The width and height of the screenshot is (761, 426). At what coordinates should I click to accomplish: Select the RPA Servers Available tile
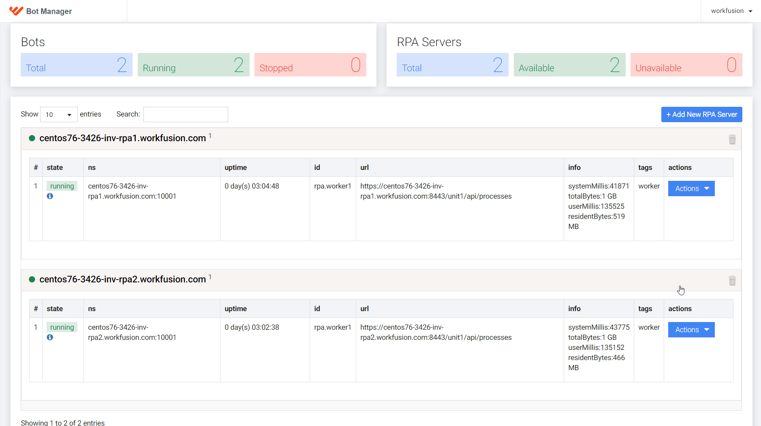pyautogui.click(x=570, y=65)
